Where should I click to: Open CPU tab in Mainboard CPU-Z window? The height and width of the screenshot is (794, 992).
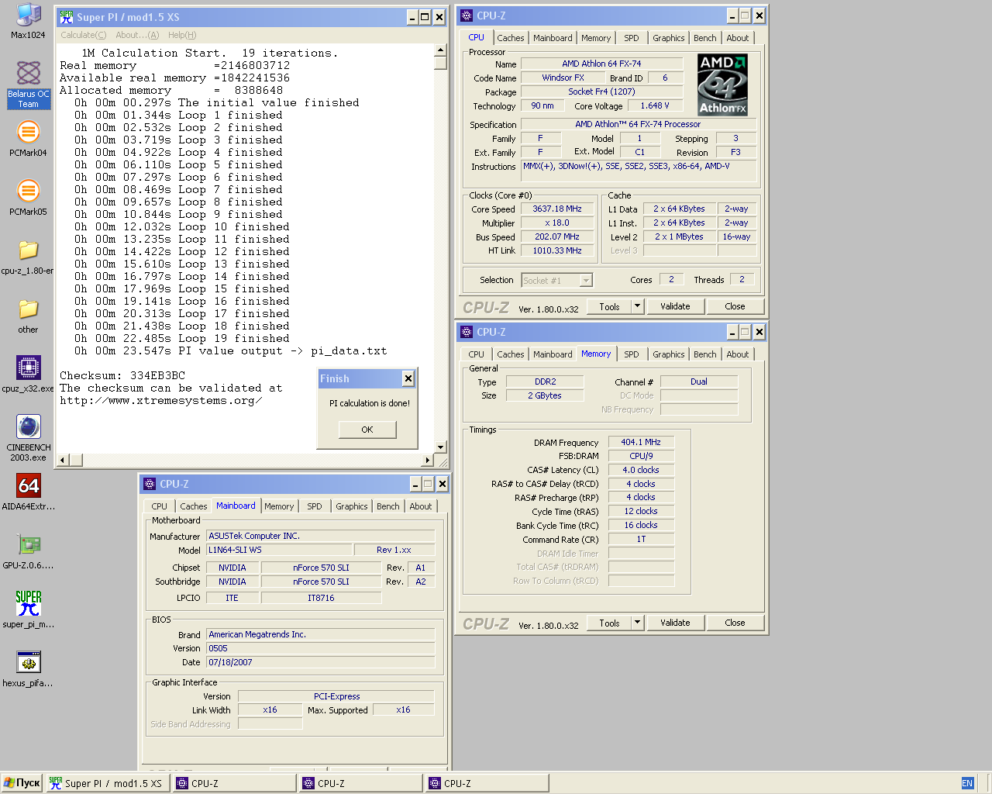[160, 506]
